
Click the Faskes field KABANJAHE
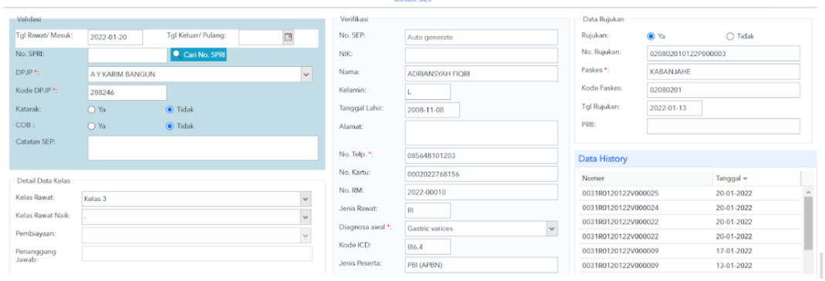point(723,72)
